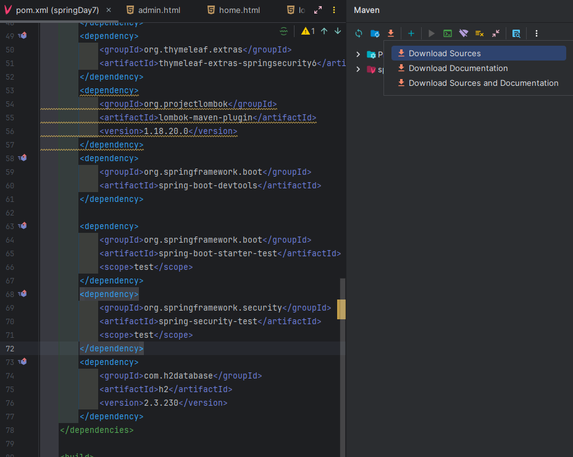
Task: Click the Download Sources toolbar icon
Action: pos(391,33)
